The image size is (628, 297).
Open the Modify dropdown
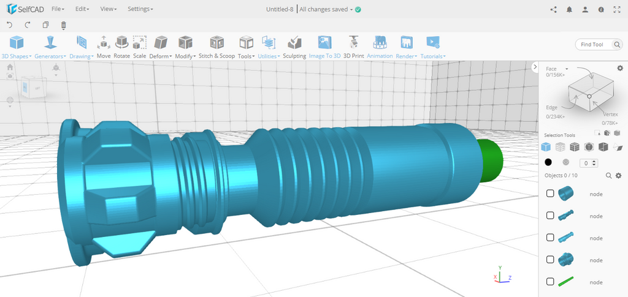click(x=185, y=48)
